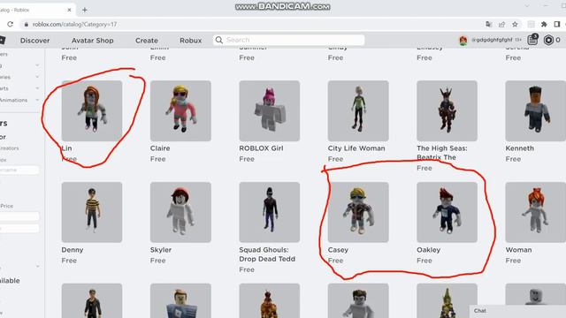Click the Skyler item name link
The image size is (566, 318).
click(161, 250)
